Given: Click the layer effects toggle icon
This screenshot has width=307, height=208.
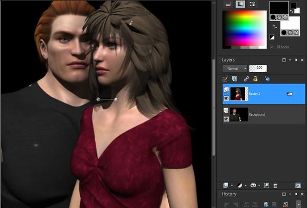Looking at the screenshot, I should click(234, 79).
